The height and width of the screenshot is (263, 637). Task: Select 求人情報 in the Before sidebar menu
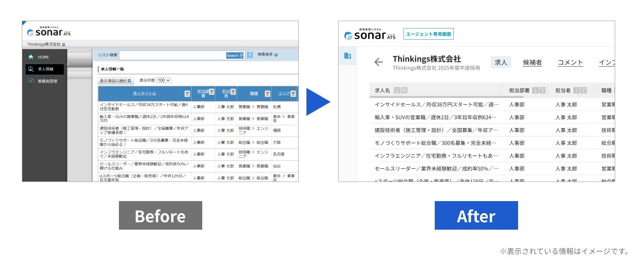point(45,69)
